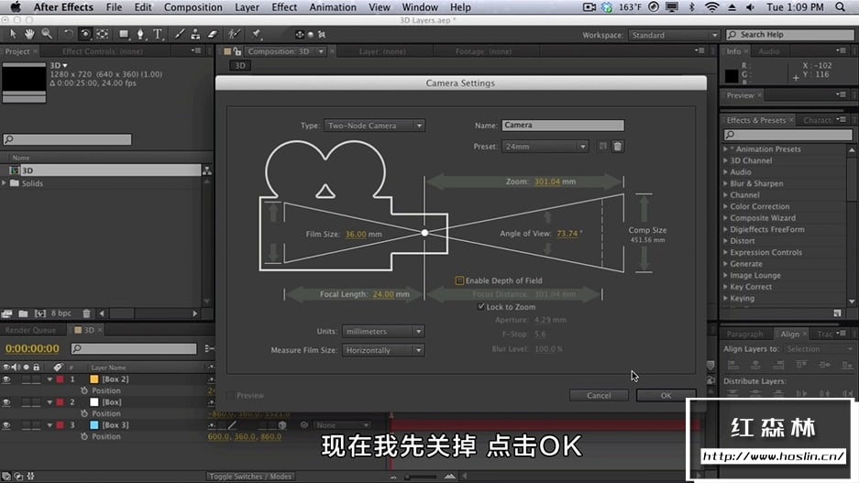This screenshot has width=859, height=483.
Task: Hide Box 3 layer with eye toggle
Action: [x=6, y=425]
